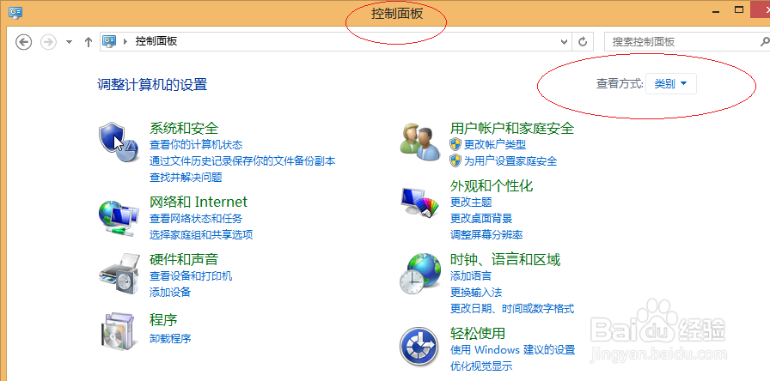This screenshot has height=381, width=770.
Task: Click the Ease of Access circular icon
Action: pyautogui.click(x=419, y=346)
